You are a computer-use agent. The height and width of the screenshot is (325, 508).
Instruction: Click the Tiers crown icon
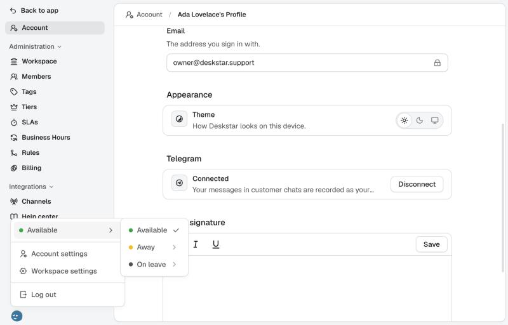point(14,107)
